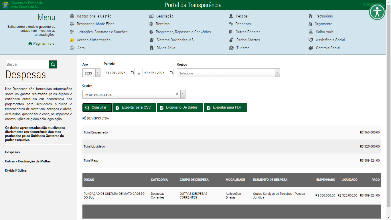Click the Patrimônio house icon
Screen dimensions: 391x220
click(311, 16)
